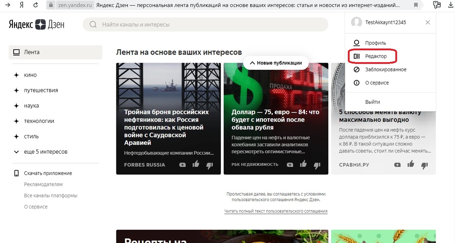This screenshot has width=455, height=243.
Task: Click Скачать приложение link
Action: coord(48,173)
